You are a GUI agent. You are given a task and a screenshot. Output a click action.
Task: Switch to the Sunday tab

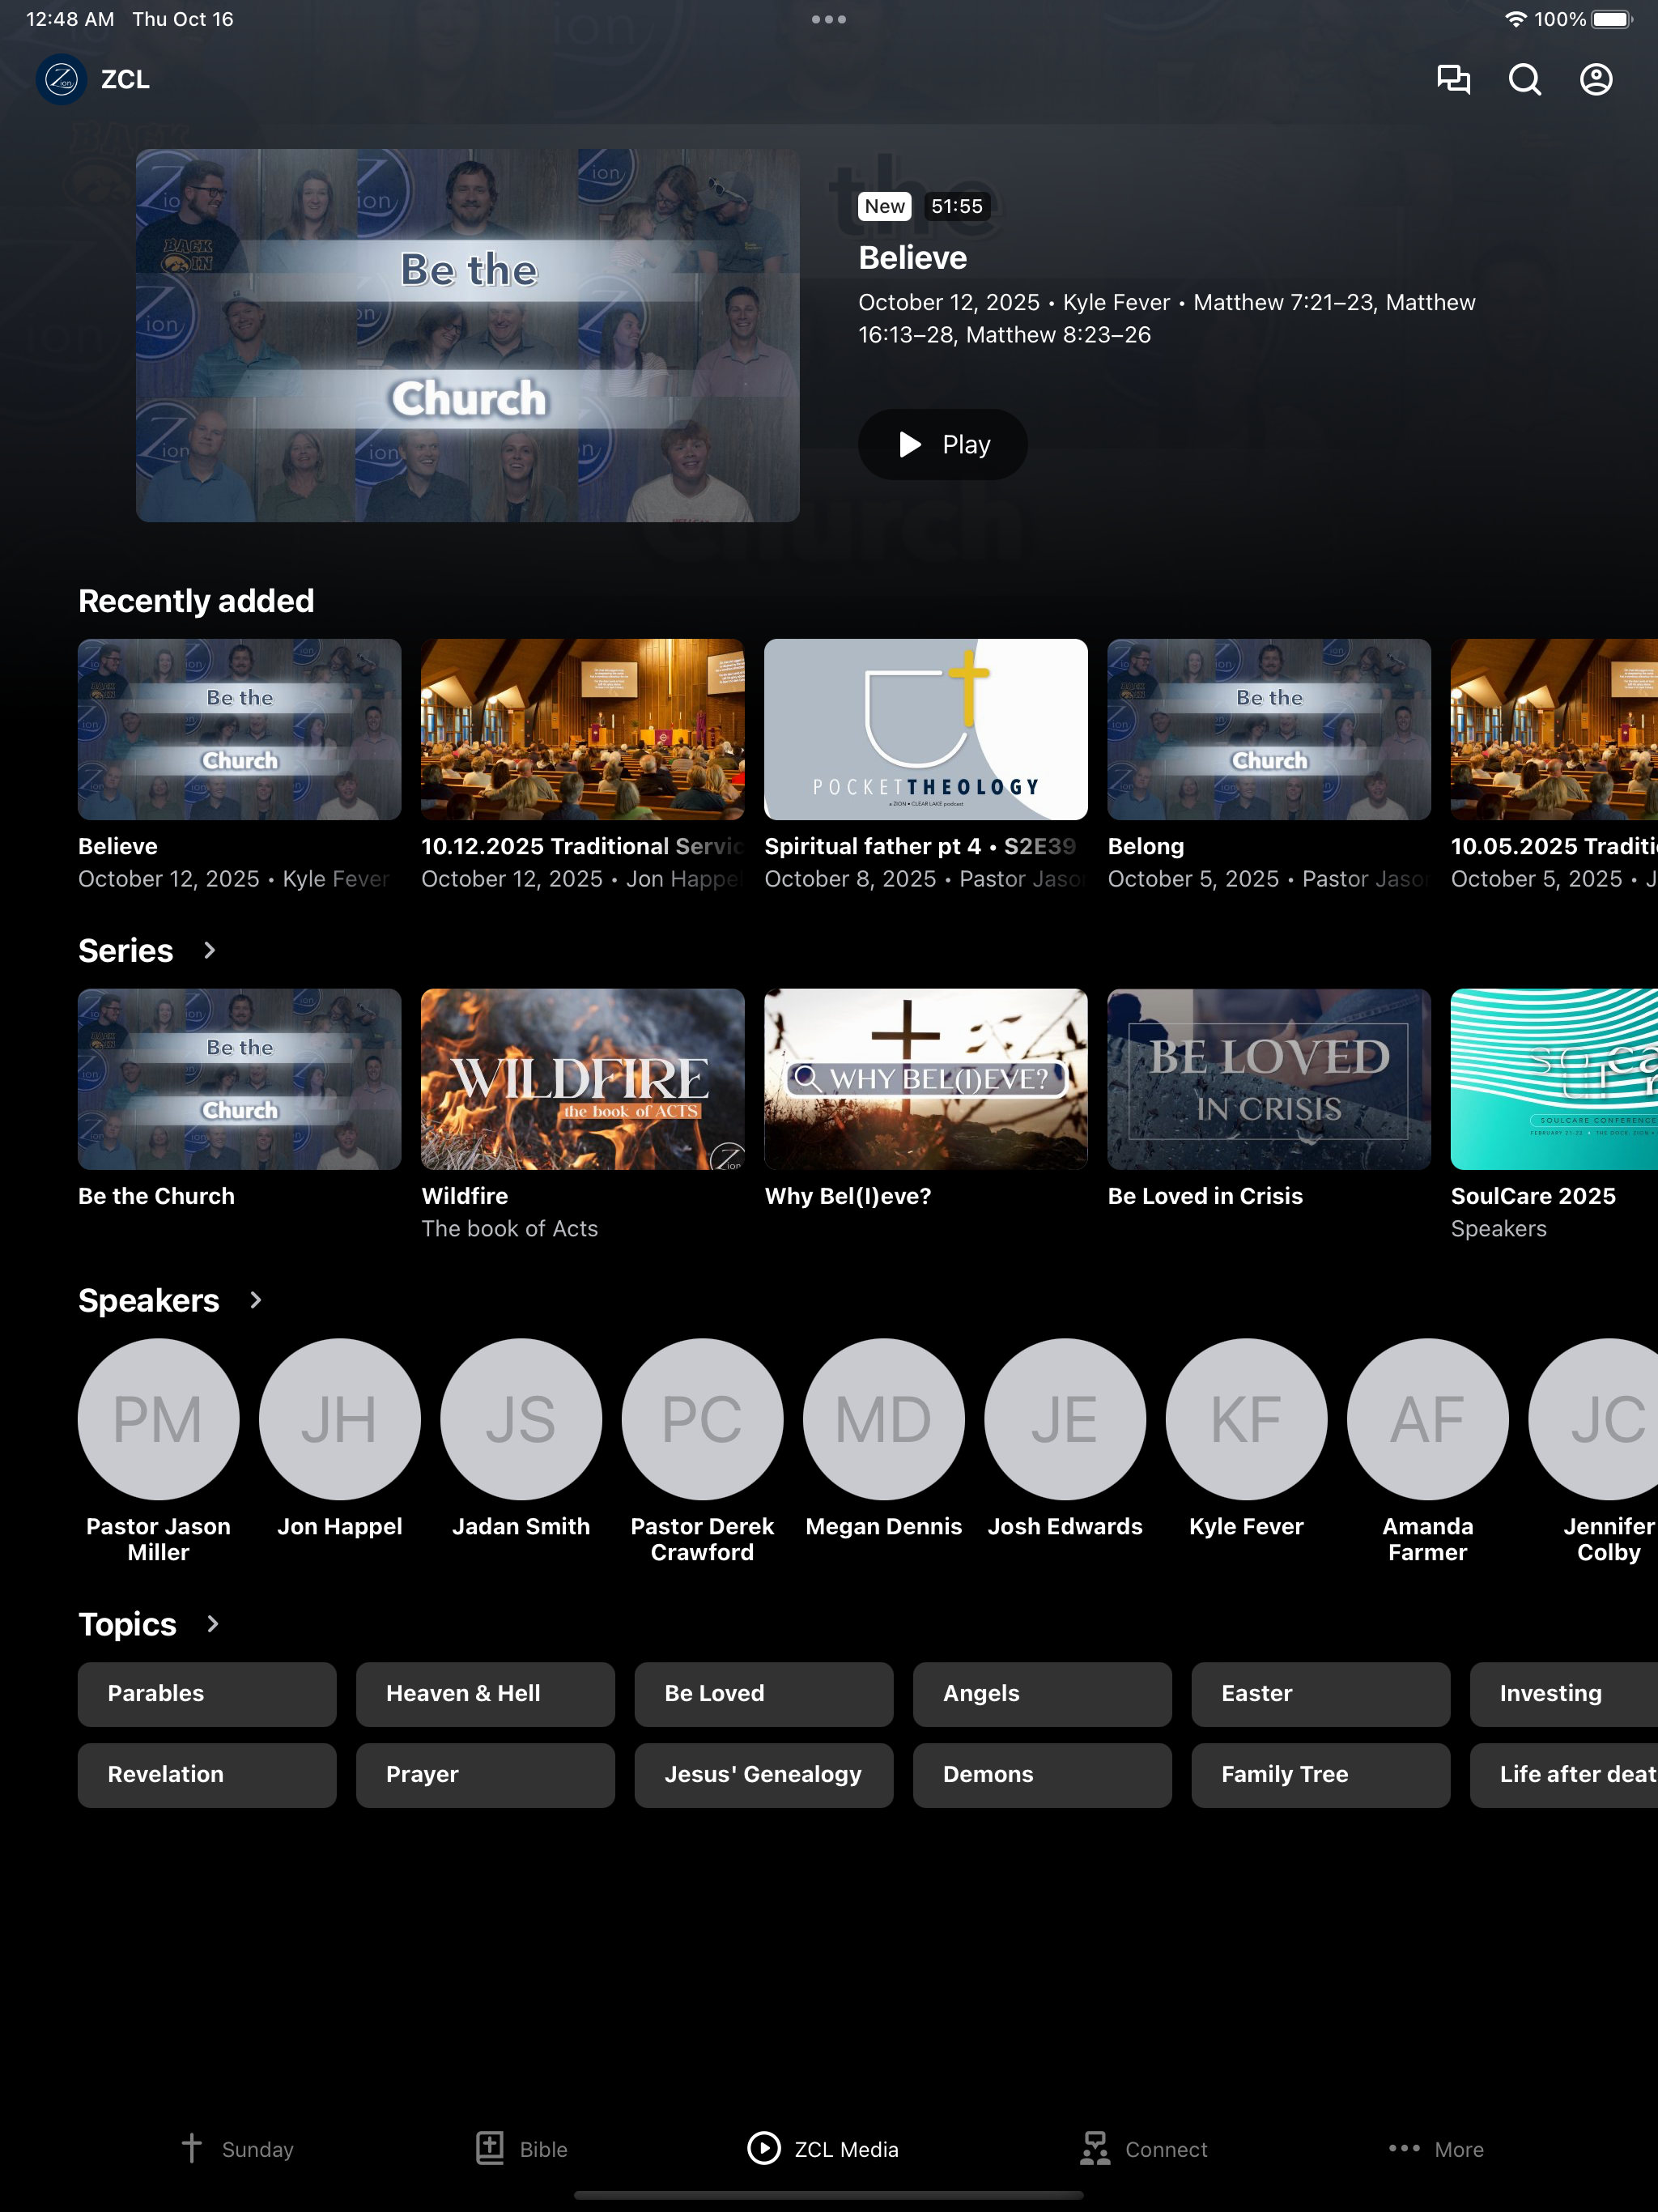237,2149
